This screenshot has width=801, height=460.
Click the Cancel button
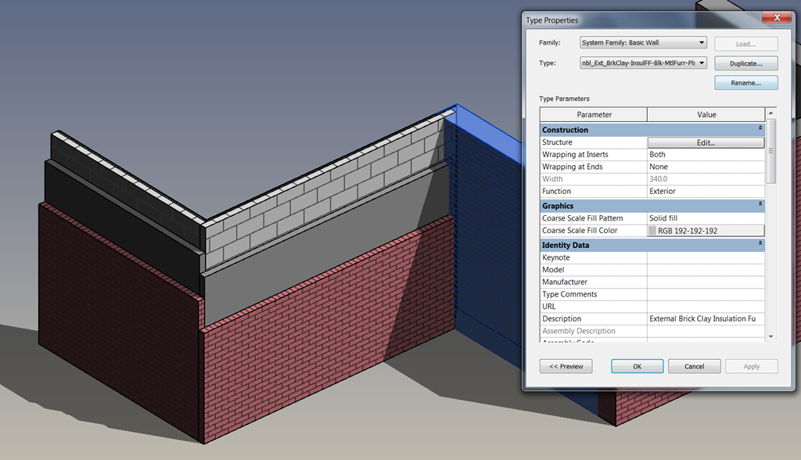pos(694,366)
